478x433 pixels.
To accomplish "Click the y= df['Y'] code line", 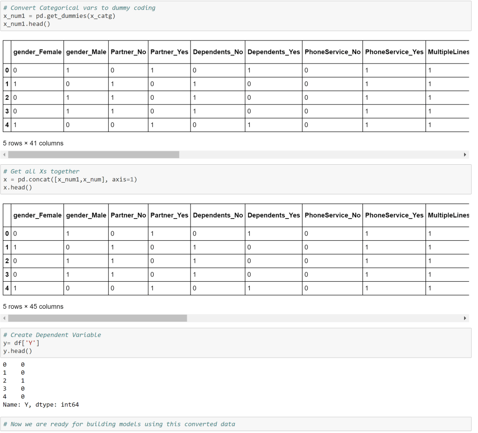I will (x=21, y=343).
